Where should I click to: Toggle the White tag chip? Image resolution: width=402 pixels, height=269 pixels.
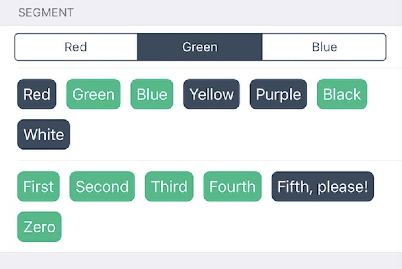click(44, 134)
